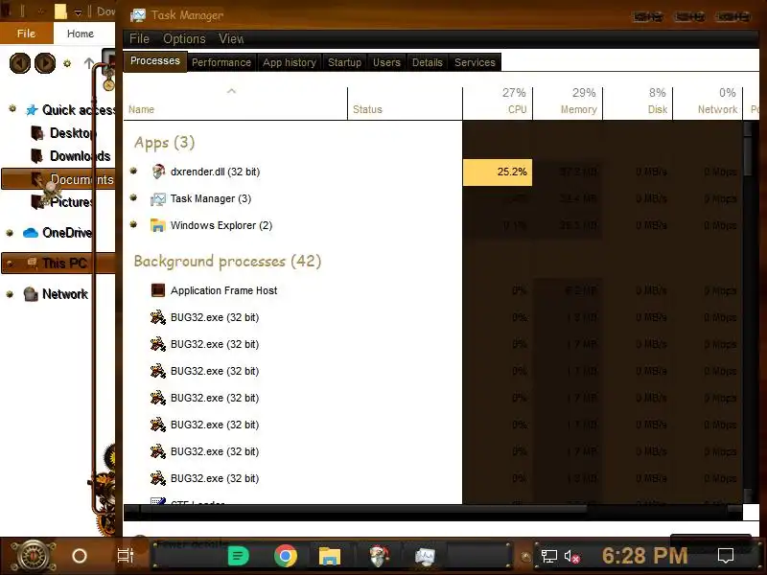Click the 25.2% CPU cell for dxrender.dll
The image size is (767, 575).
pos(498,172)
